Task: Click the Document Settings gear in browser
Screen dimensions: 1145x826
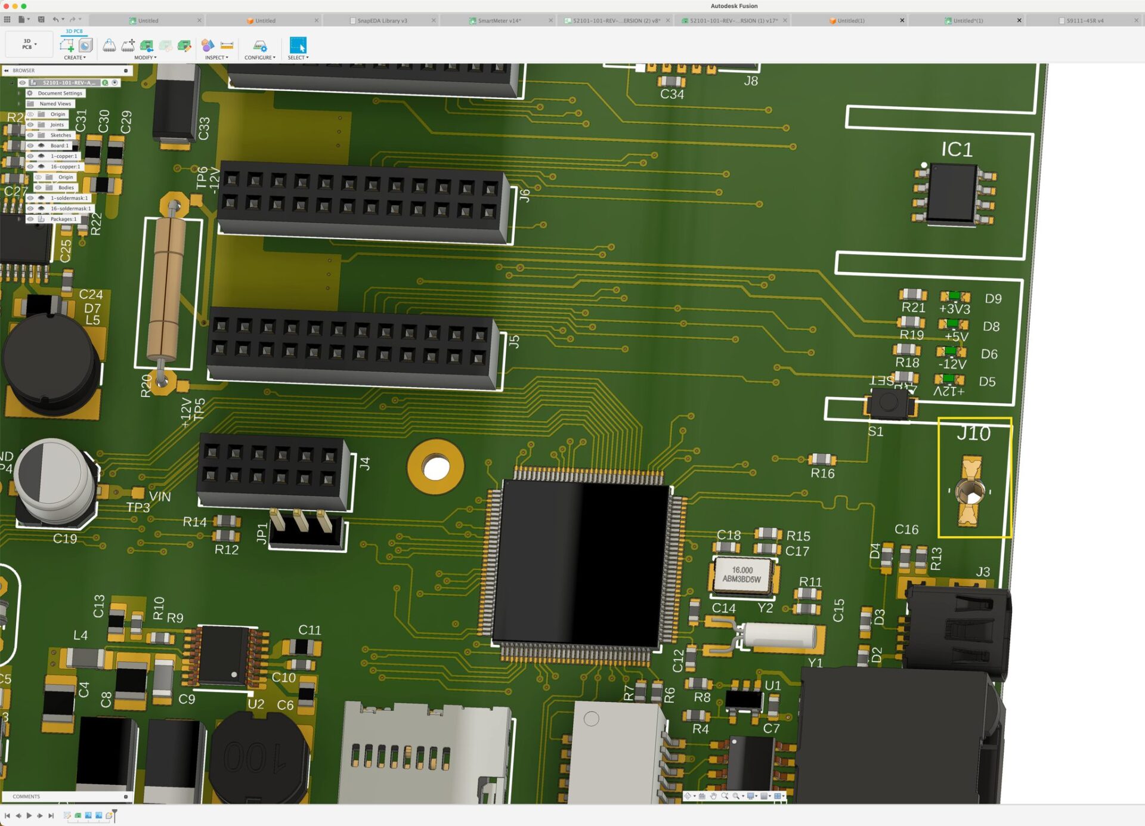Action: coord(30,93)
